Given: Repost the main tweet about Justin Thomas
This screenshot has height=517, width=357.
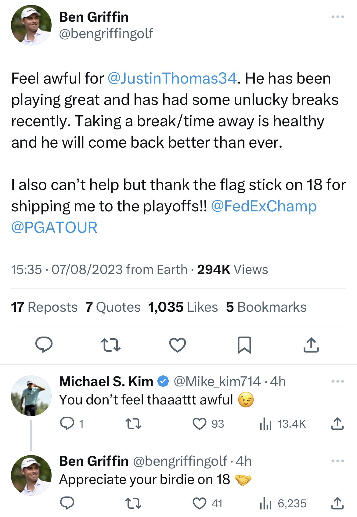Looking at the screenshot, I should pos(110,345).
